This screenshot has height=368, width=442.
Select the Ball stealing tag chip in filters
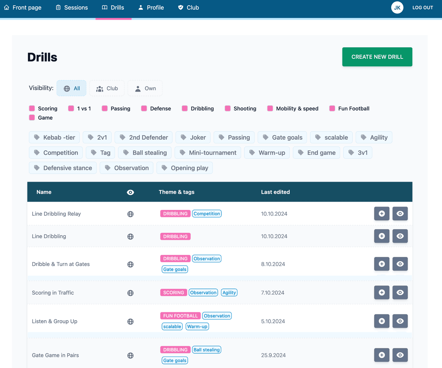click(x=144, y=152)
